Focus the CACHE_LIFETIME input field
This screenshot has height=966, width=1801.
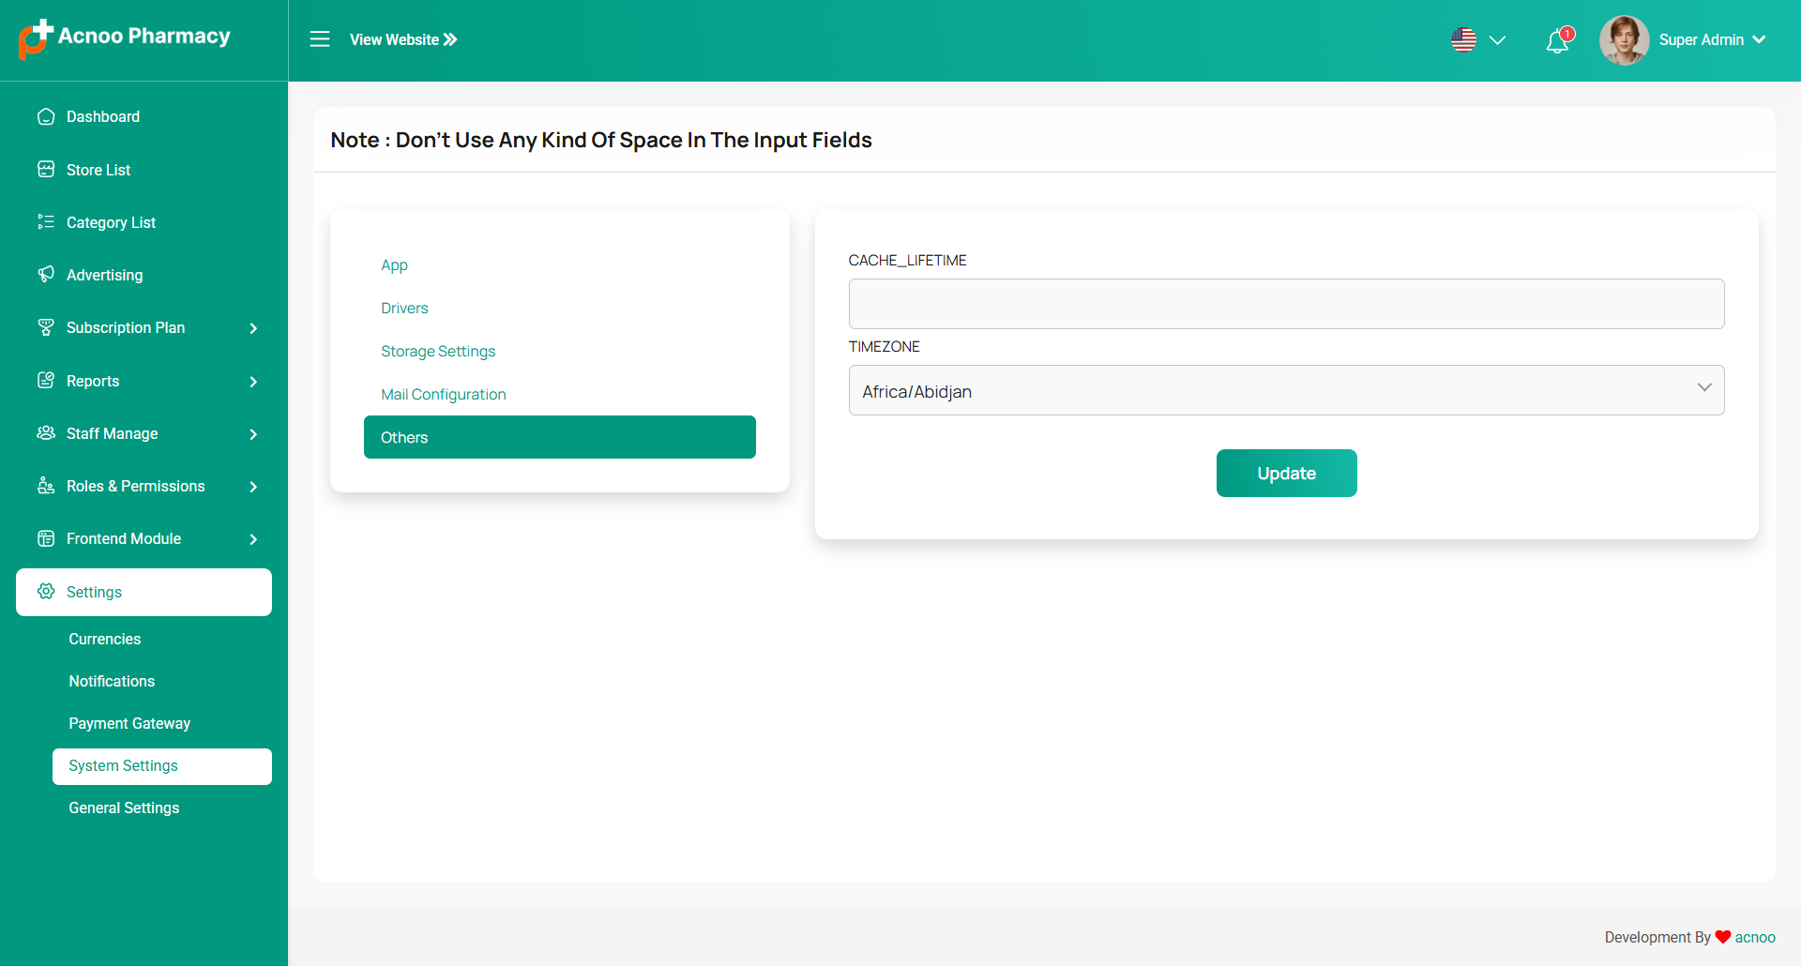(1286, 304)
